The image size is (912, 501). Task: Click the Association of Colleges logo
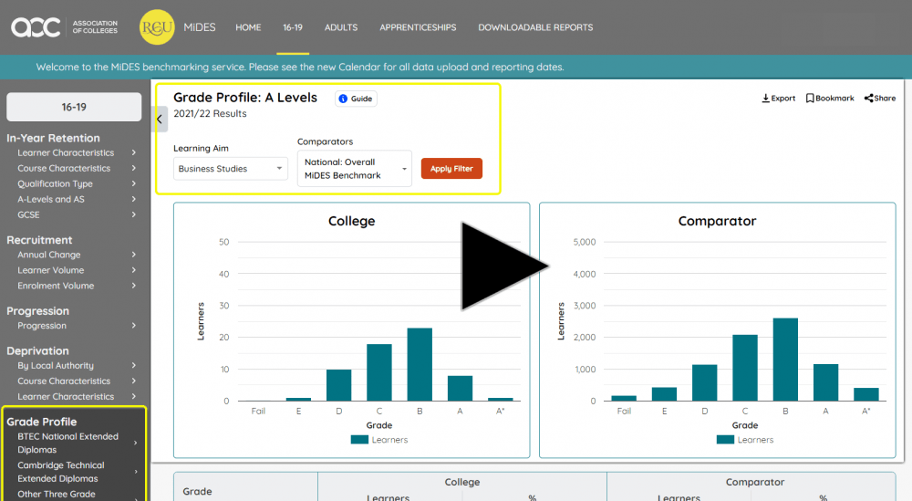64,27
